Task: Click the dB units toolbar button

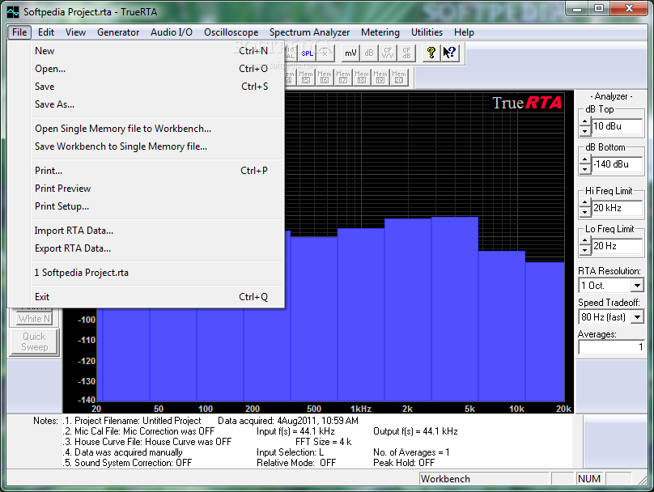Action: [369, 53]
